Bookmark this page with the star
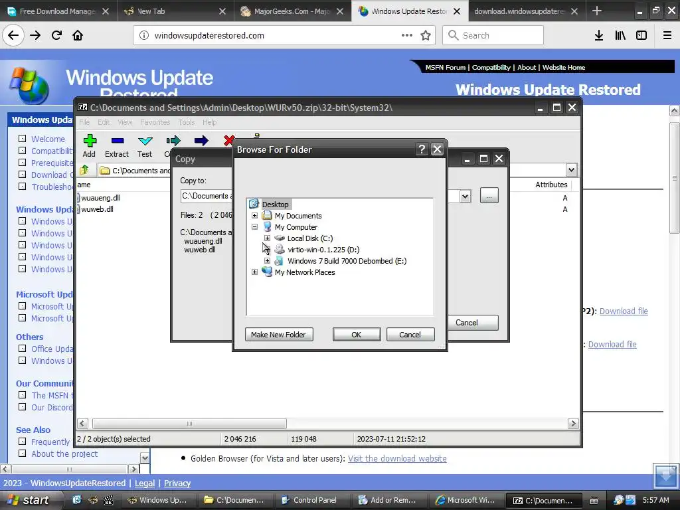 426,35
